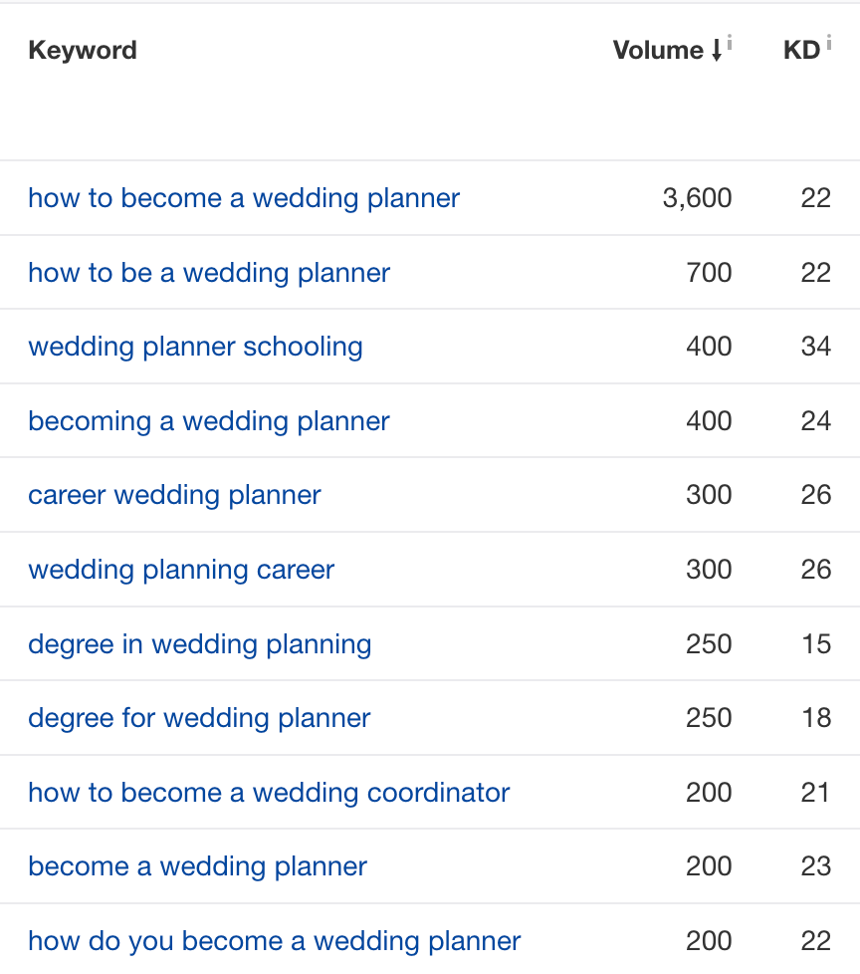Open the keyword 'how to become a wedding planner'
The image size is (860, 974).
point(244,198)
